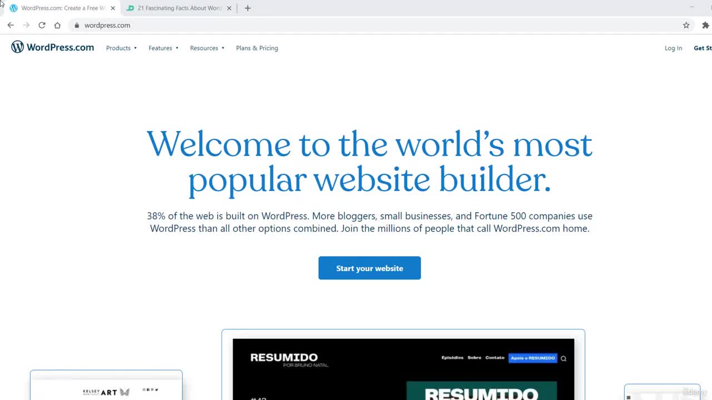Close the 21 Fascinating Facts tab
This screenshot has width=712, height=400.
click(229, 8)
